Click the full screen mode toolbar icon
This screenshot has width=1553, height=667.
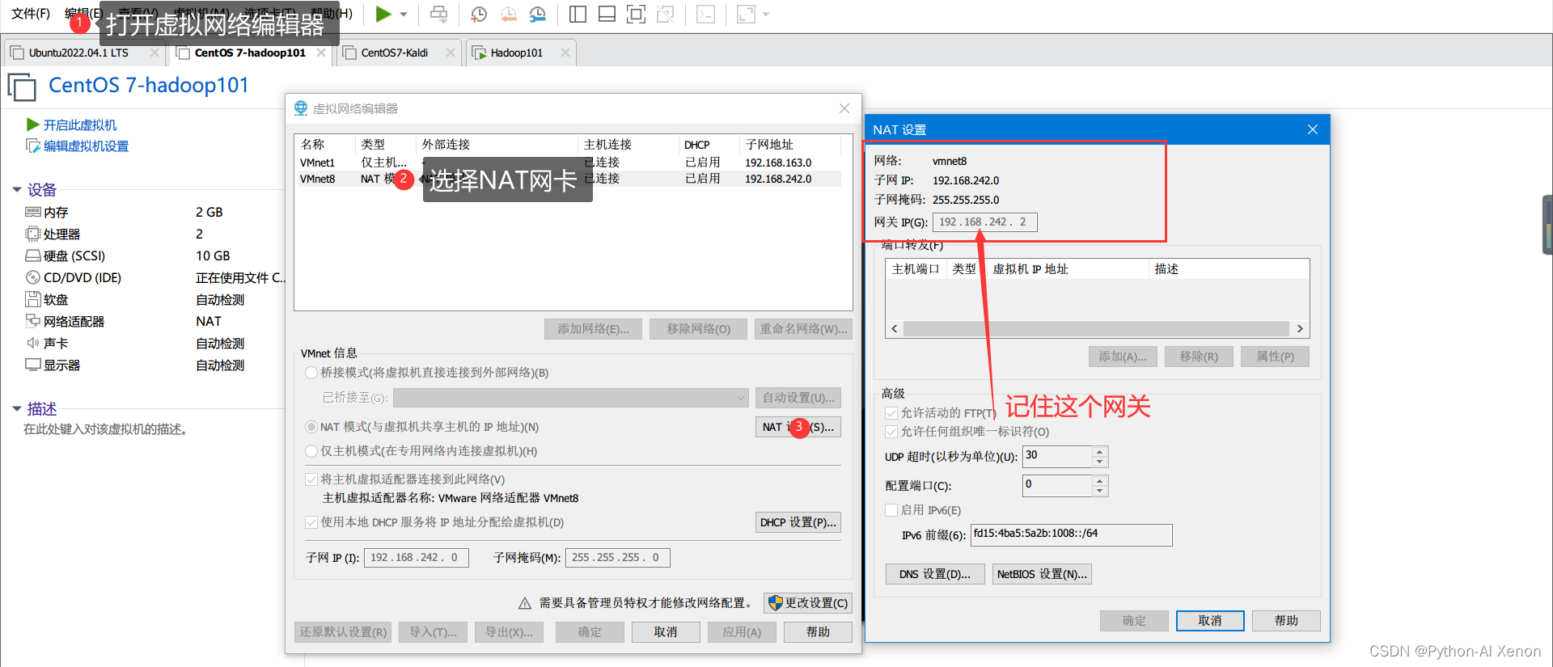pos(636,14)
